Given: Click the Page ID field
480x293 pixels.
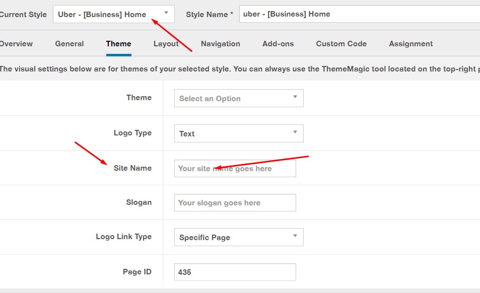Looking at the screenshot, I should (235, 272).
